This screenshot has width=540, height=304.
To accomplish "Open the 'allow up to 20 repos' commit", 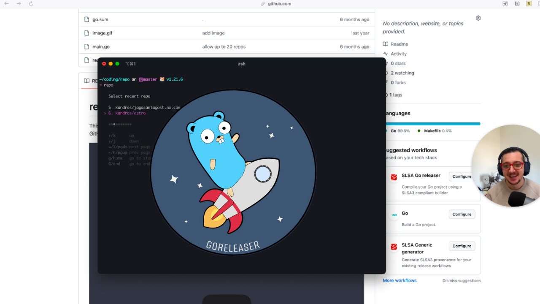I will (x=224, y=47).
